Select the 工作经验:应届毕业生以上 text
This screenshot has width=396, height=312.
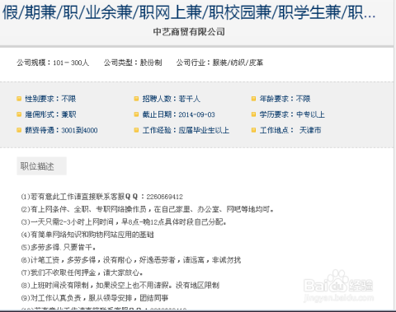pos(186,130)
